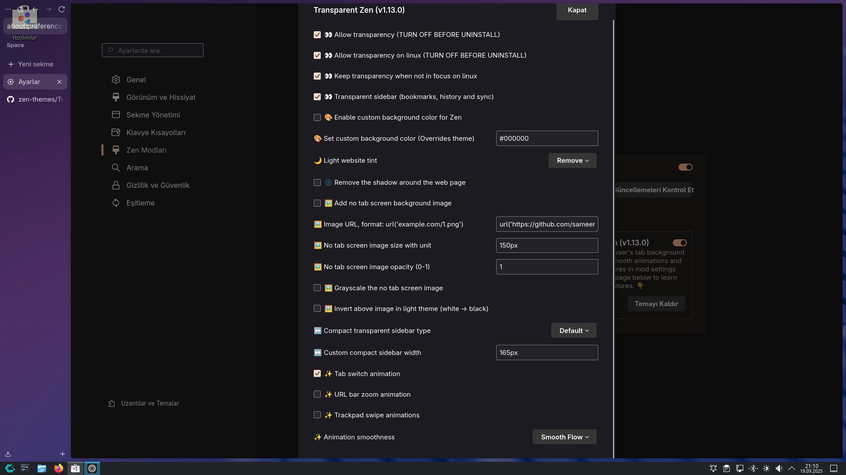Toggle the Transparent Zen mod switch
The width and height of the screenshot is (846, 475).
pyautogui.click(x=679, y=243)
